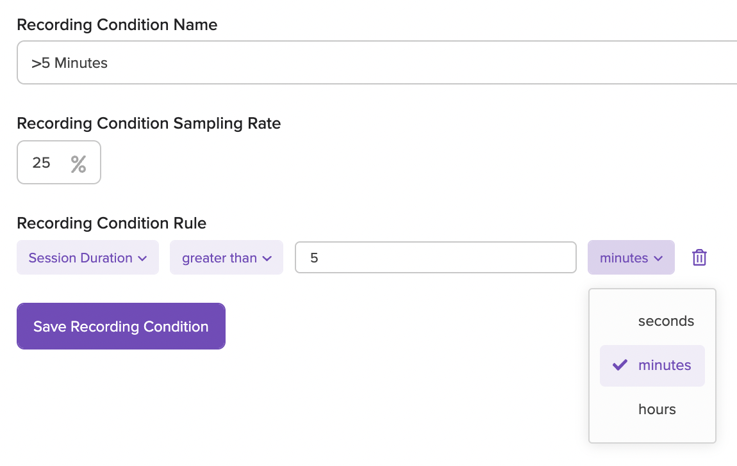Viewport: 737px width, 466px height.
Task: Click the Recording Condition Sampling Rate label
Action: pos(149,124)
